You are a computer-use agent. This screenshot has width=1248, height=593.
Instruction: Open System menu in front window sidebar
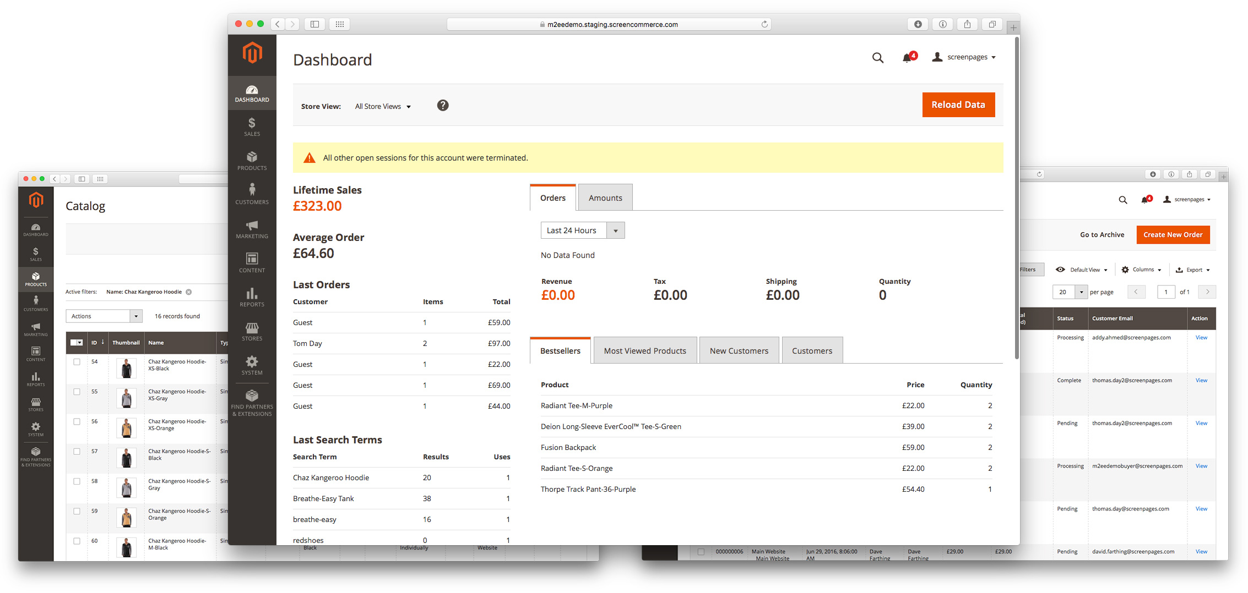click(x=252, y=366)
